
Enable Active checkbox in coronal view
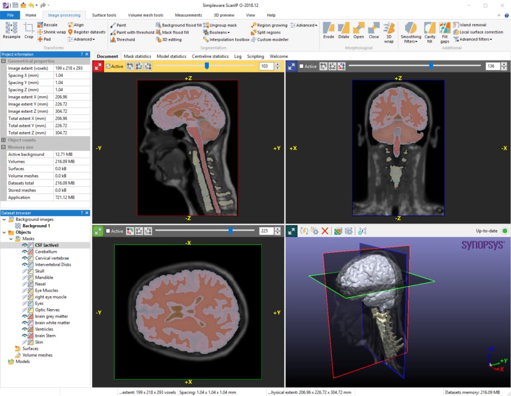[x=302, y=67]
